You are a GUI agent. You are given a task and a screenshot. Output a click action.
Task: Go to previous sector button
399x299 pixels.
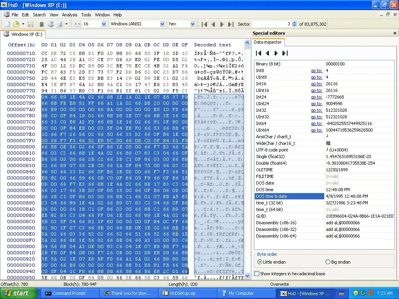tap(213, 24)
